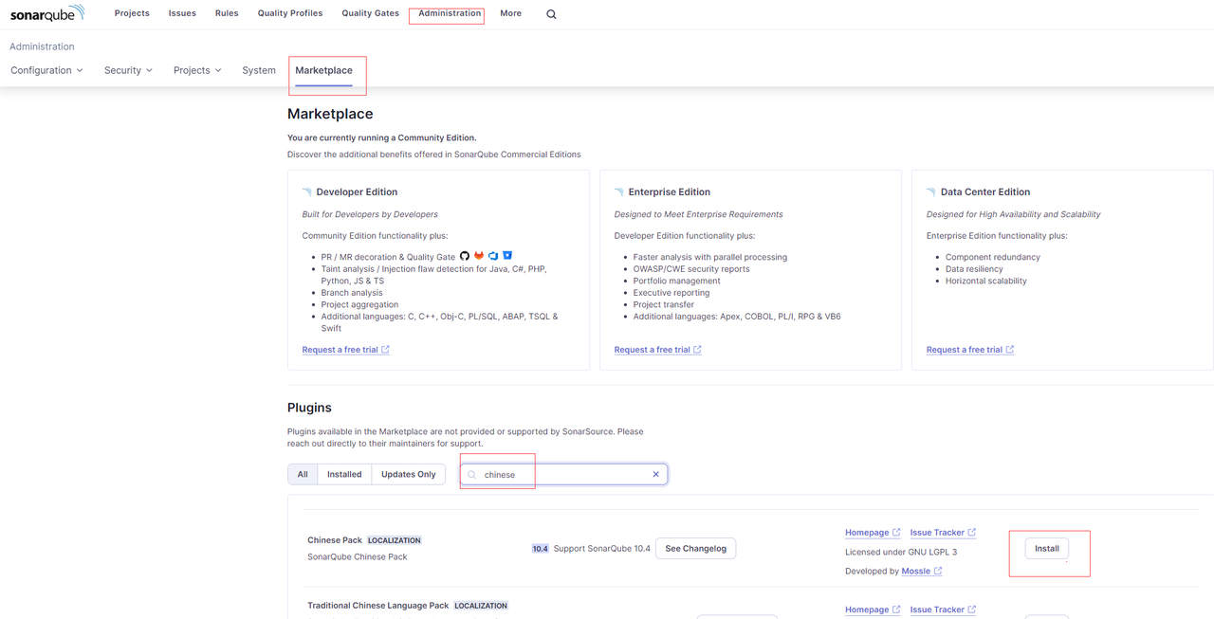Click 'Support SonarQube 10.4' text
The image size is (1214, 619).
click(602, 549)
